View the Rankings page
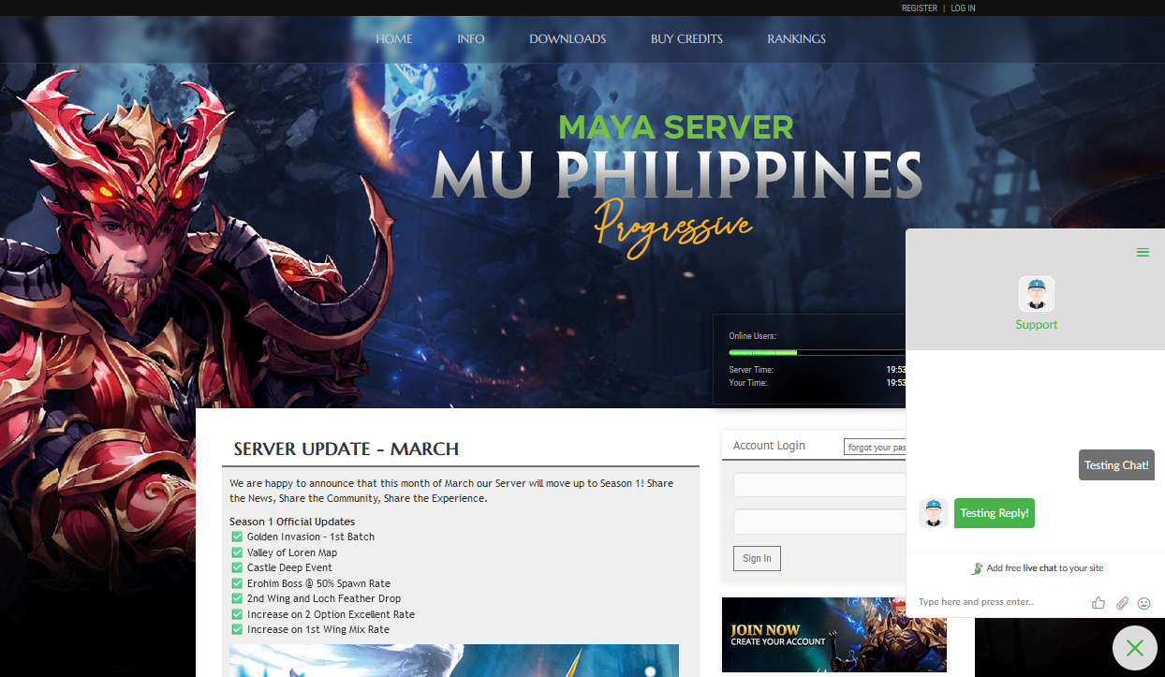 point(796,39)
